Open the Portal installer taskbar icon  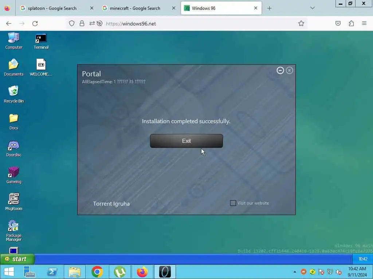(x=165, y=272)
